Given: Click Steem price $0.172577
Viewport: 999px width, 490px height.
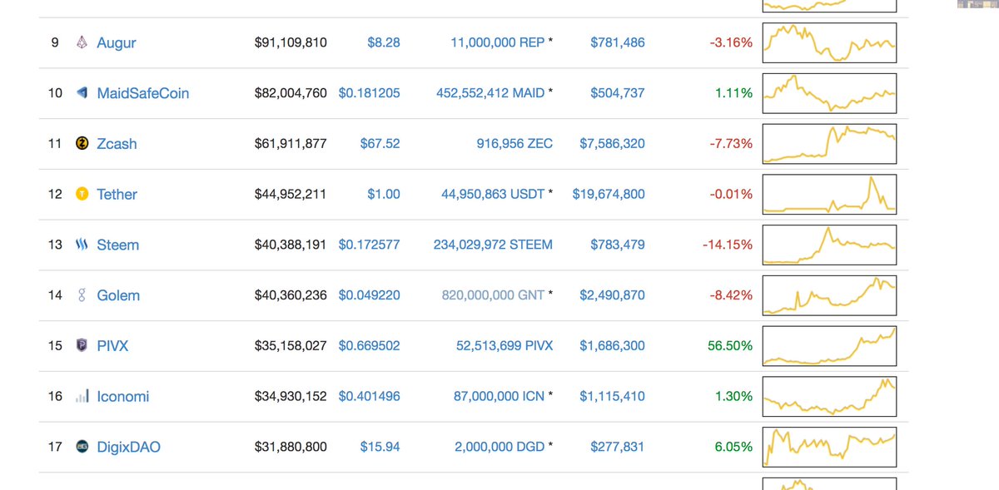Looking at the screenshot, I should tap(369, 245).
